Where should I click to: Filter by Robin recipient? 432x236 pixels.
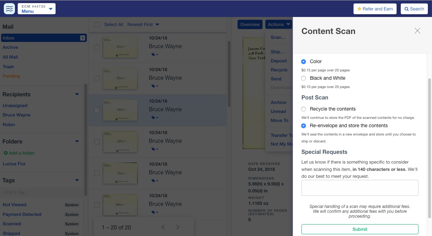9,124
